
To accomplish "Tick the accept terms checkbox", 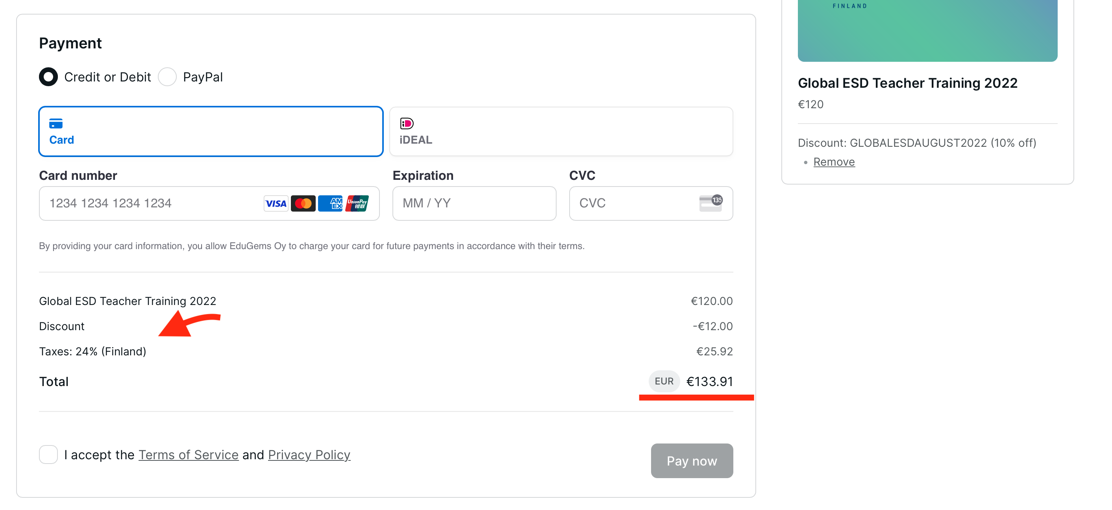I will click(x=48, y=455).
